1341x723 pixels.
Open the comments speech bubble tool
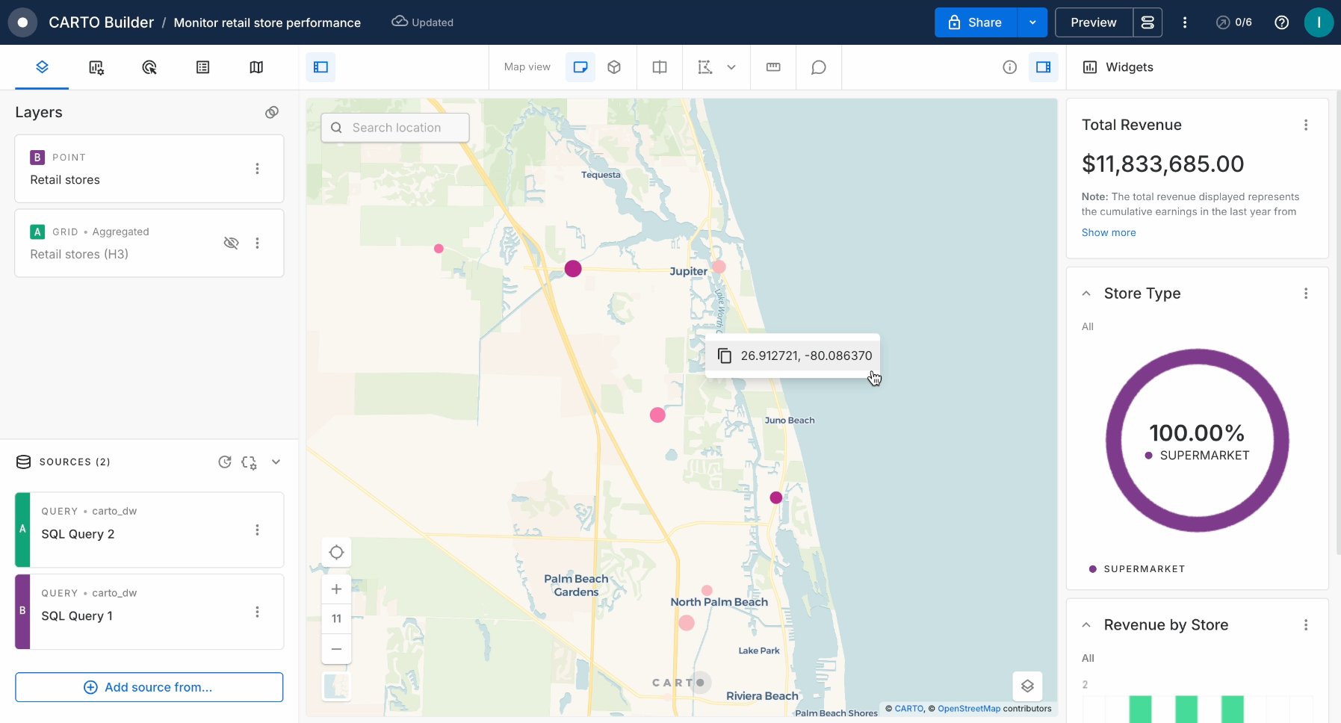click(x=819, y=67)
